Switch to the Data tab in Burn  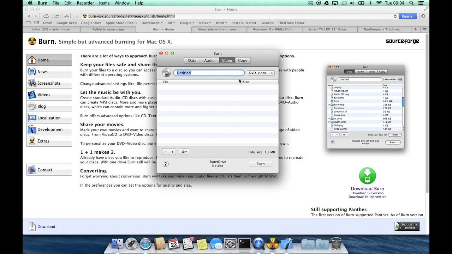192,60
